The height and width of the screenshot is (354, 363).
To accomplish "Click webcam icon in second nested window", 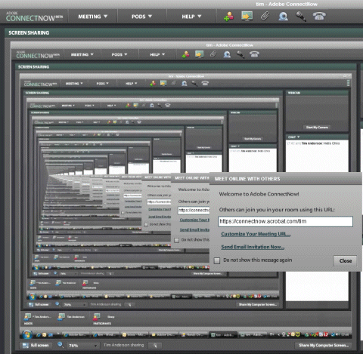I will (185, 83).
